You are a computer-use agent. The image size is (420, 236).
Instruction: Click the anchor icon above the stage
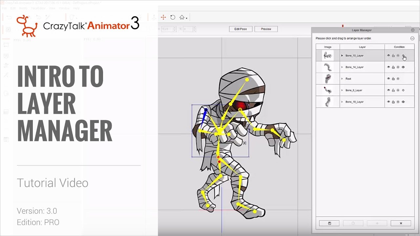click(x=154, y=17)
